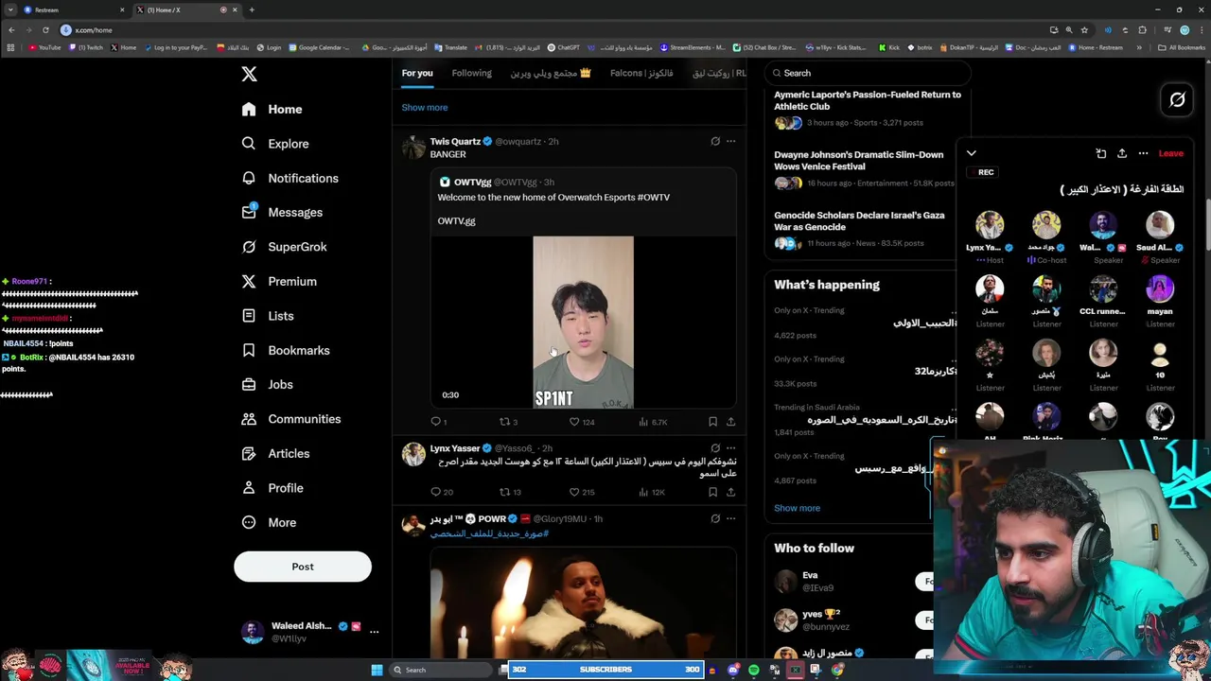
Task: Switch to the Following tab
Action: (x=471, y=73)
